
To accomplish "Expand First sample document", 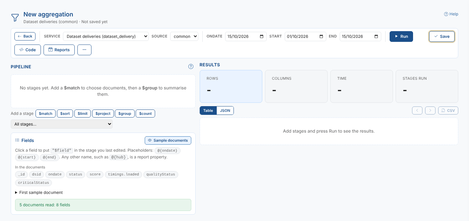I will point(39,193).
